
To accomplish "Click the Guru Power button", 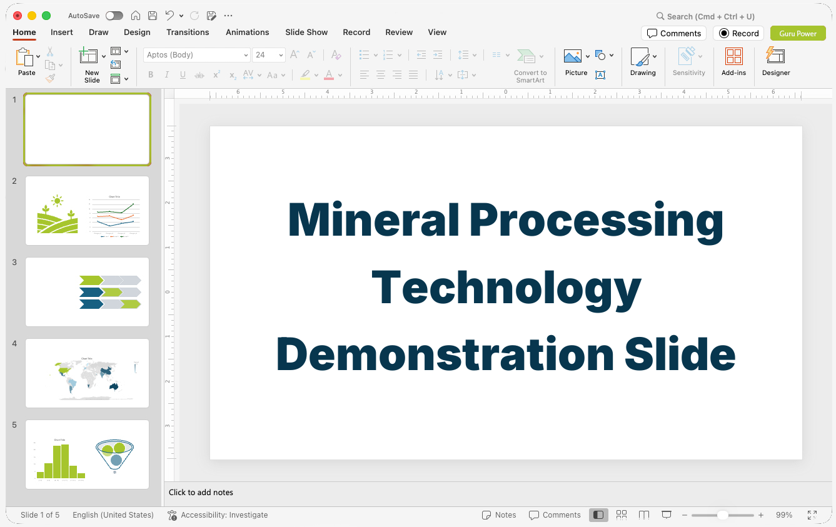I will click(x=798, y=33).
